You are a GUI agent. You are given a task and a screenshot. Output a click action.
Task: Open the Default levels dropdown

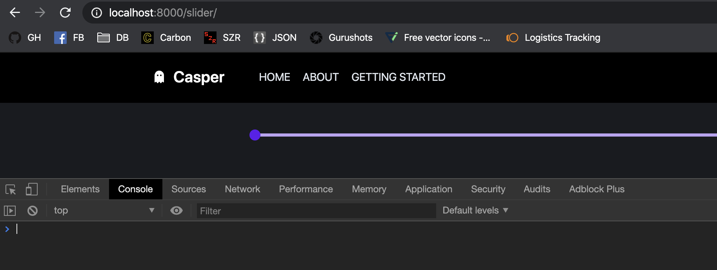pos(475,210)
